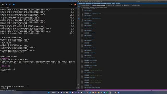Switch to the first editor tab on the left
The width and height of the screenshot is (167, 94).
tap(86, 5)
